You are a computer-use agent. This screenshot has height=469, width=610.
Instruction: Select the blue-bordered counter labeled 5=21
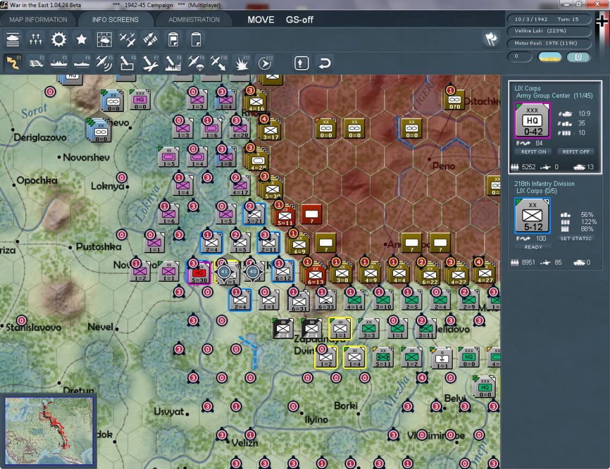pyautogui.click(x=254, y=215)
